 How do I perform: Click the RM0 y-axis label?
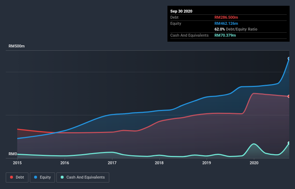tap(13, 154)
